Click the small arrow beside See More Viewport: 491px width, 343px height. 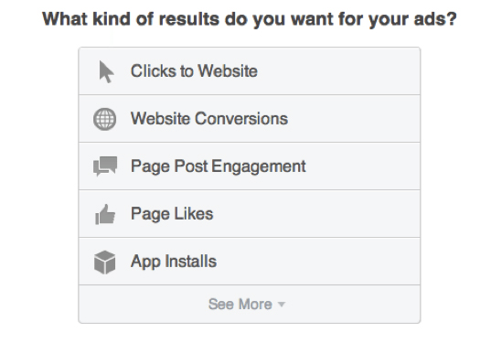tap(282, 305)
